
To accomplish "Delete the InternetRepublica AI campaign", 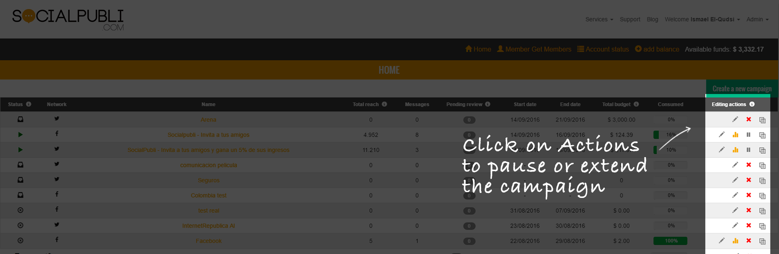I will tap(749, 226).
